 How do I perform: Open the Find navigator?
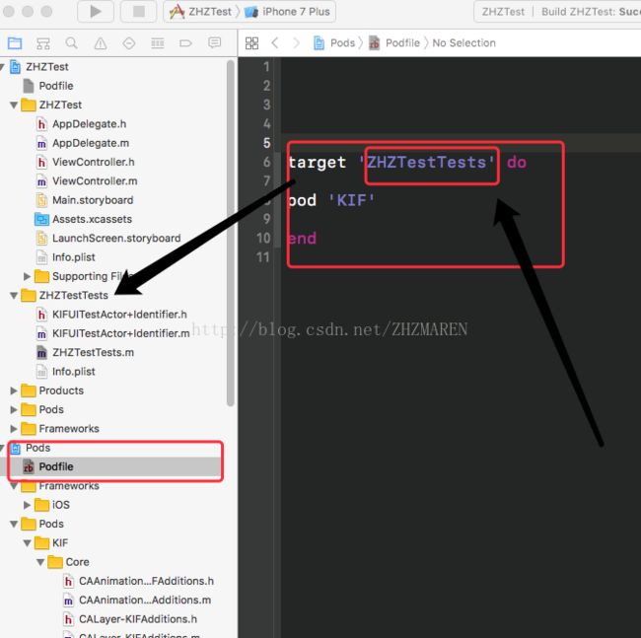(72, 43)
